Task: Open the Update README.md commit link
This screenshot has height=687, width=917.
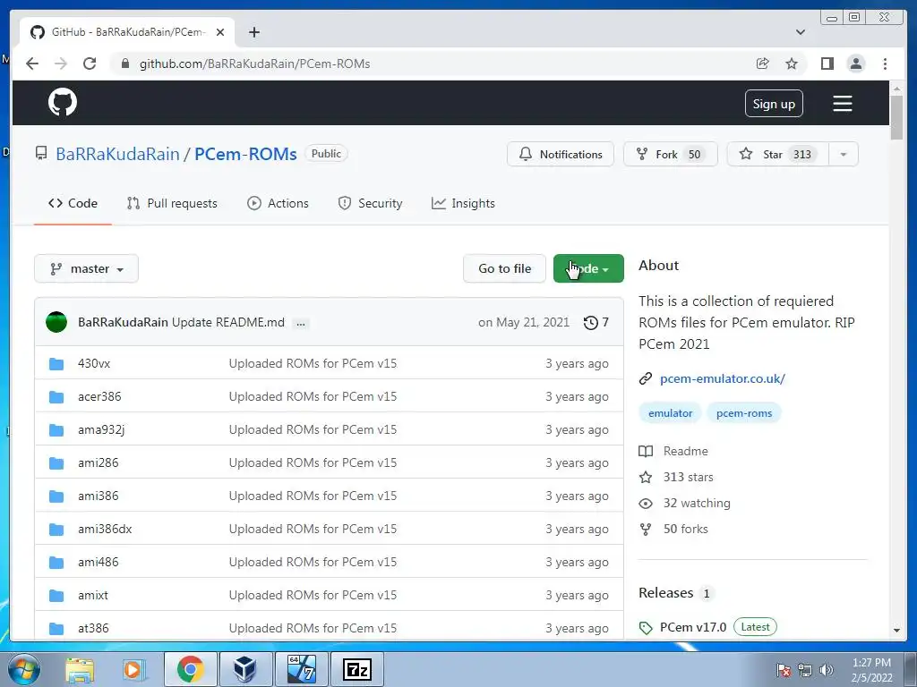Action: click(228, 322)
